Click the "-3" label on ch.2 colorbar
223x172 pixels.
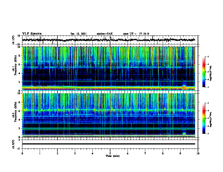(208, 103)
